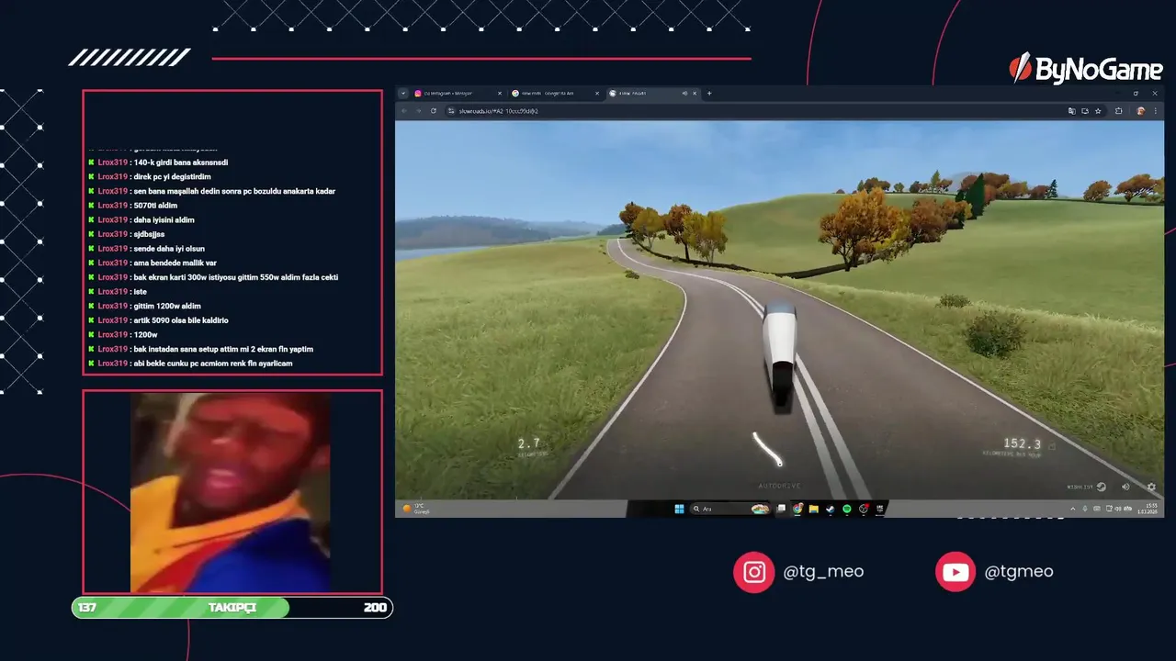Open Spotify from the taskbar
This screenshot has width=1176, height=661.
click(x=847, y=509)
